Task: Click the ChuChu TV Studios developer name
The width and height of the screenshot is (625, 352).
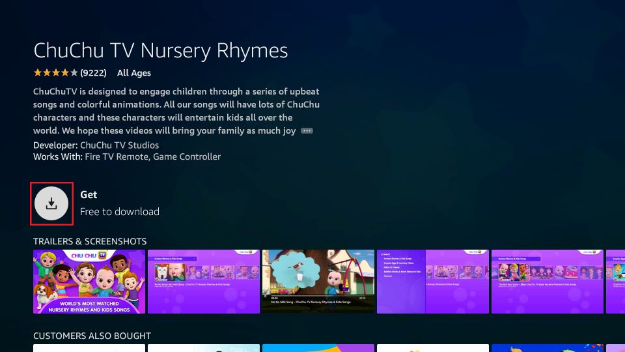Action: 120,145
